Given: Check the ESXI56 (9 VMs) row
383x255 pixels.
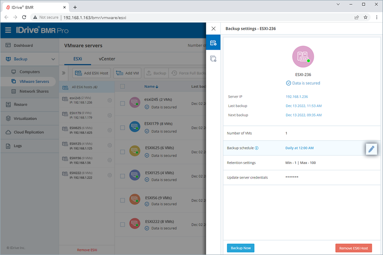Looking at the screenshot, I should [123, 200].
